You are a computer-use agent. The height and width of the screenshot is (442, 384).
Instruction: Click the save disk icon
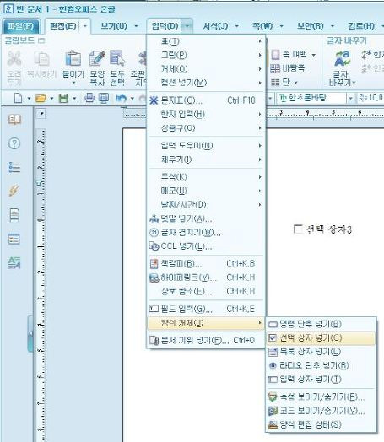tap(63, 99)
